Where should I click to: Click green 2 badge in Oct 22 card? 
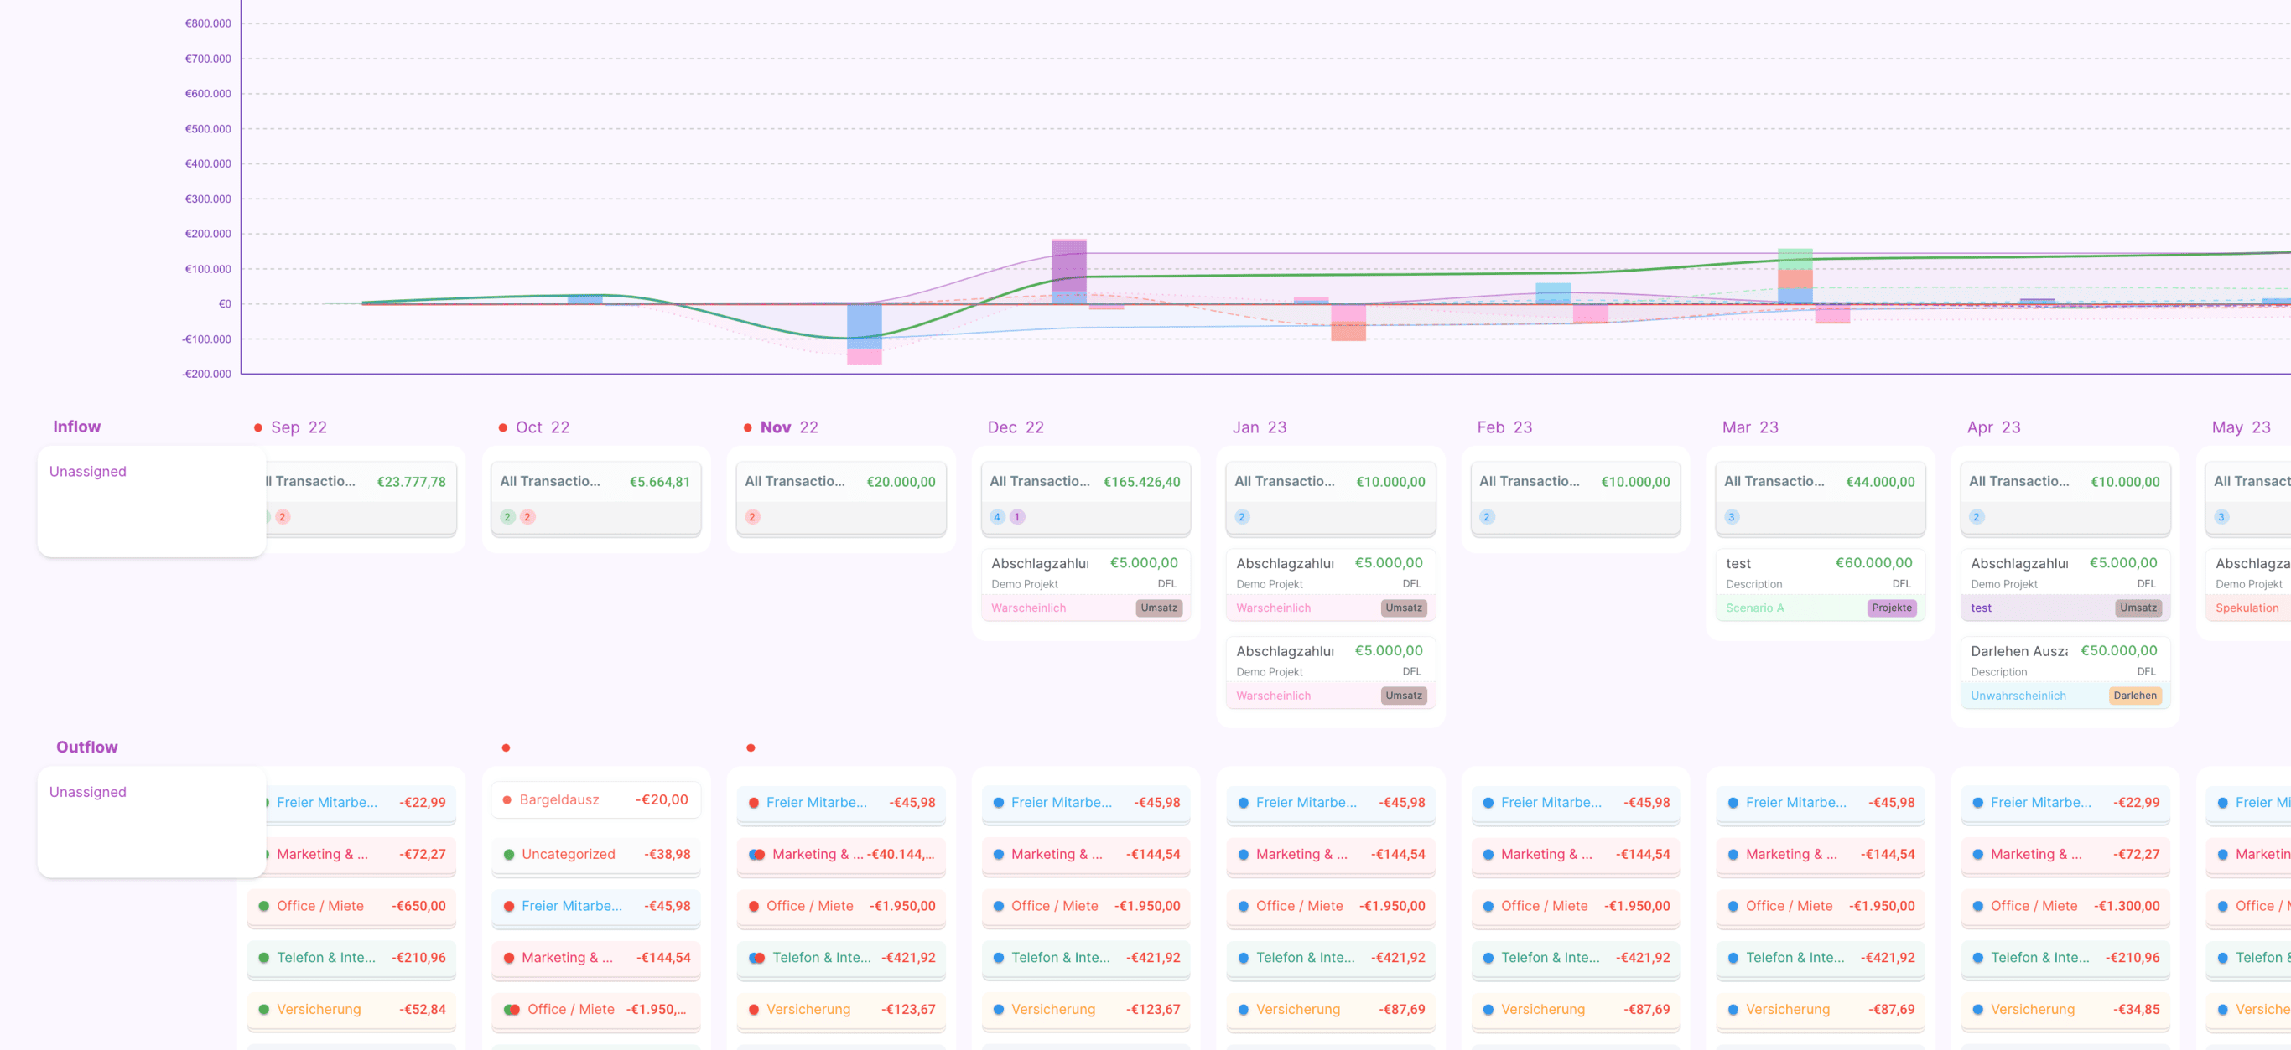coord(507,516)
